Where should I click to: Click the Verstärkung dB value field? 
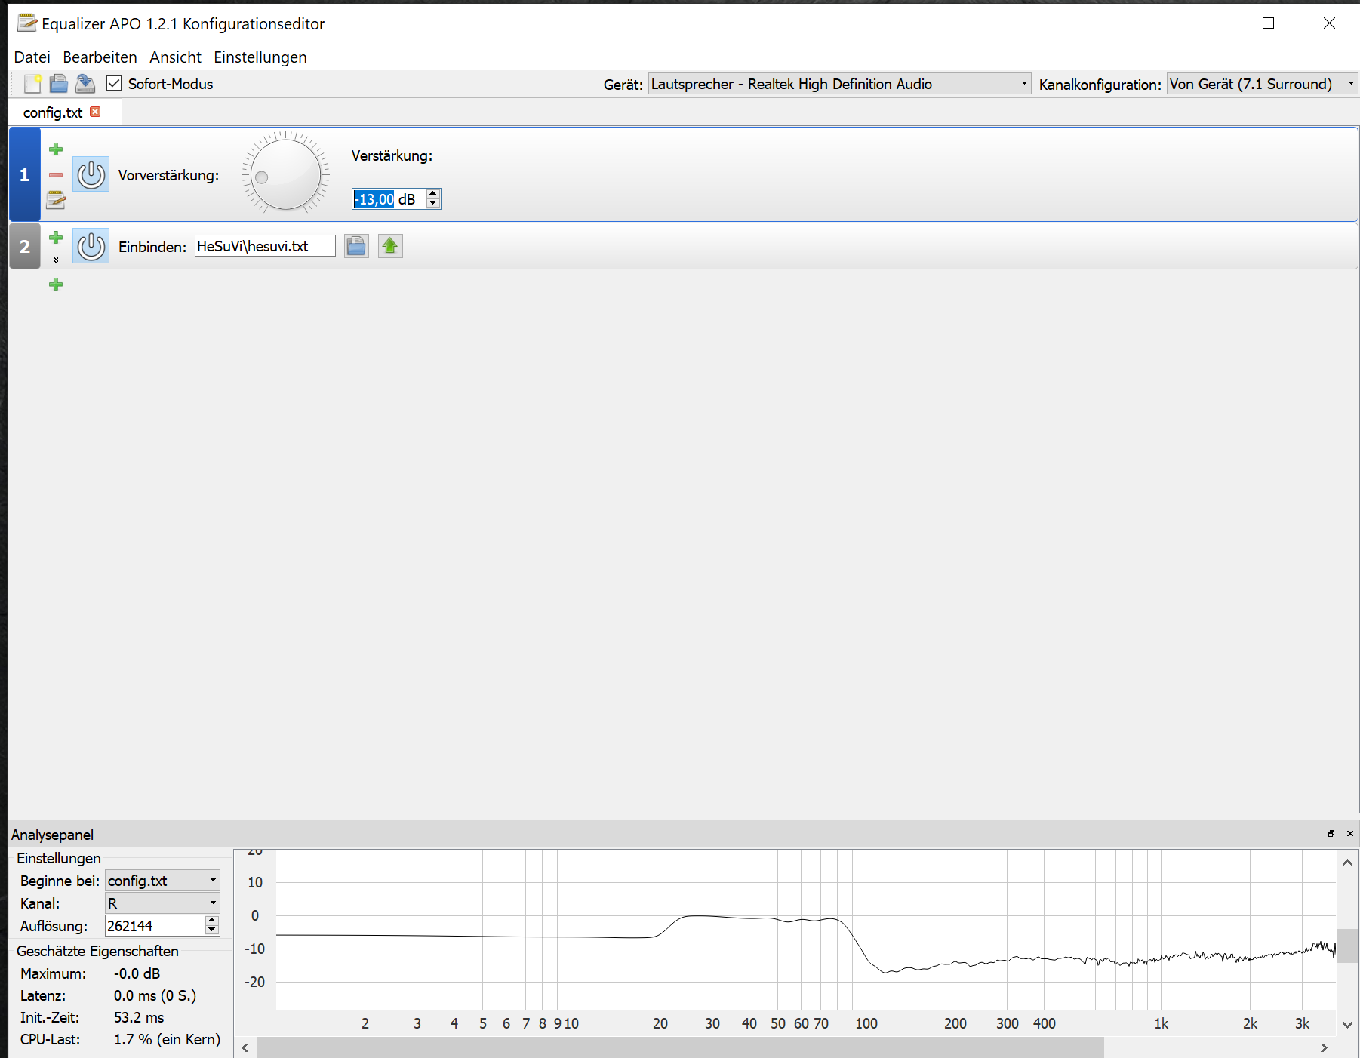(389, 199)
